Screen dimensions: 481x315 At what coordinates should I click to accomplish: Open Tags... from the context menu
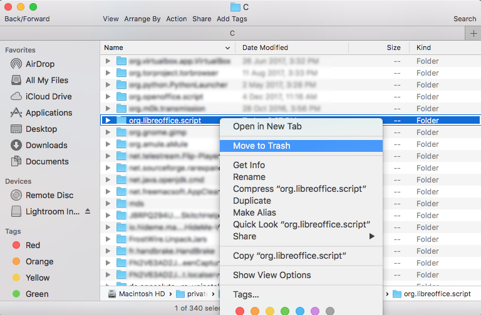tap(301, 294)
